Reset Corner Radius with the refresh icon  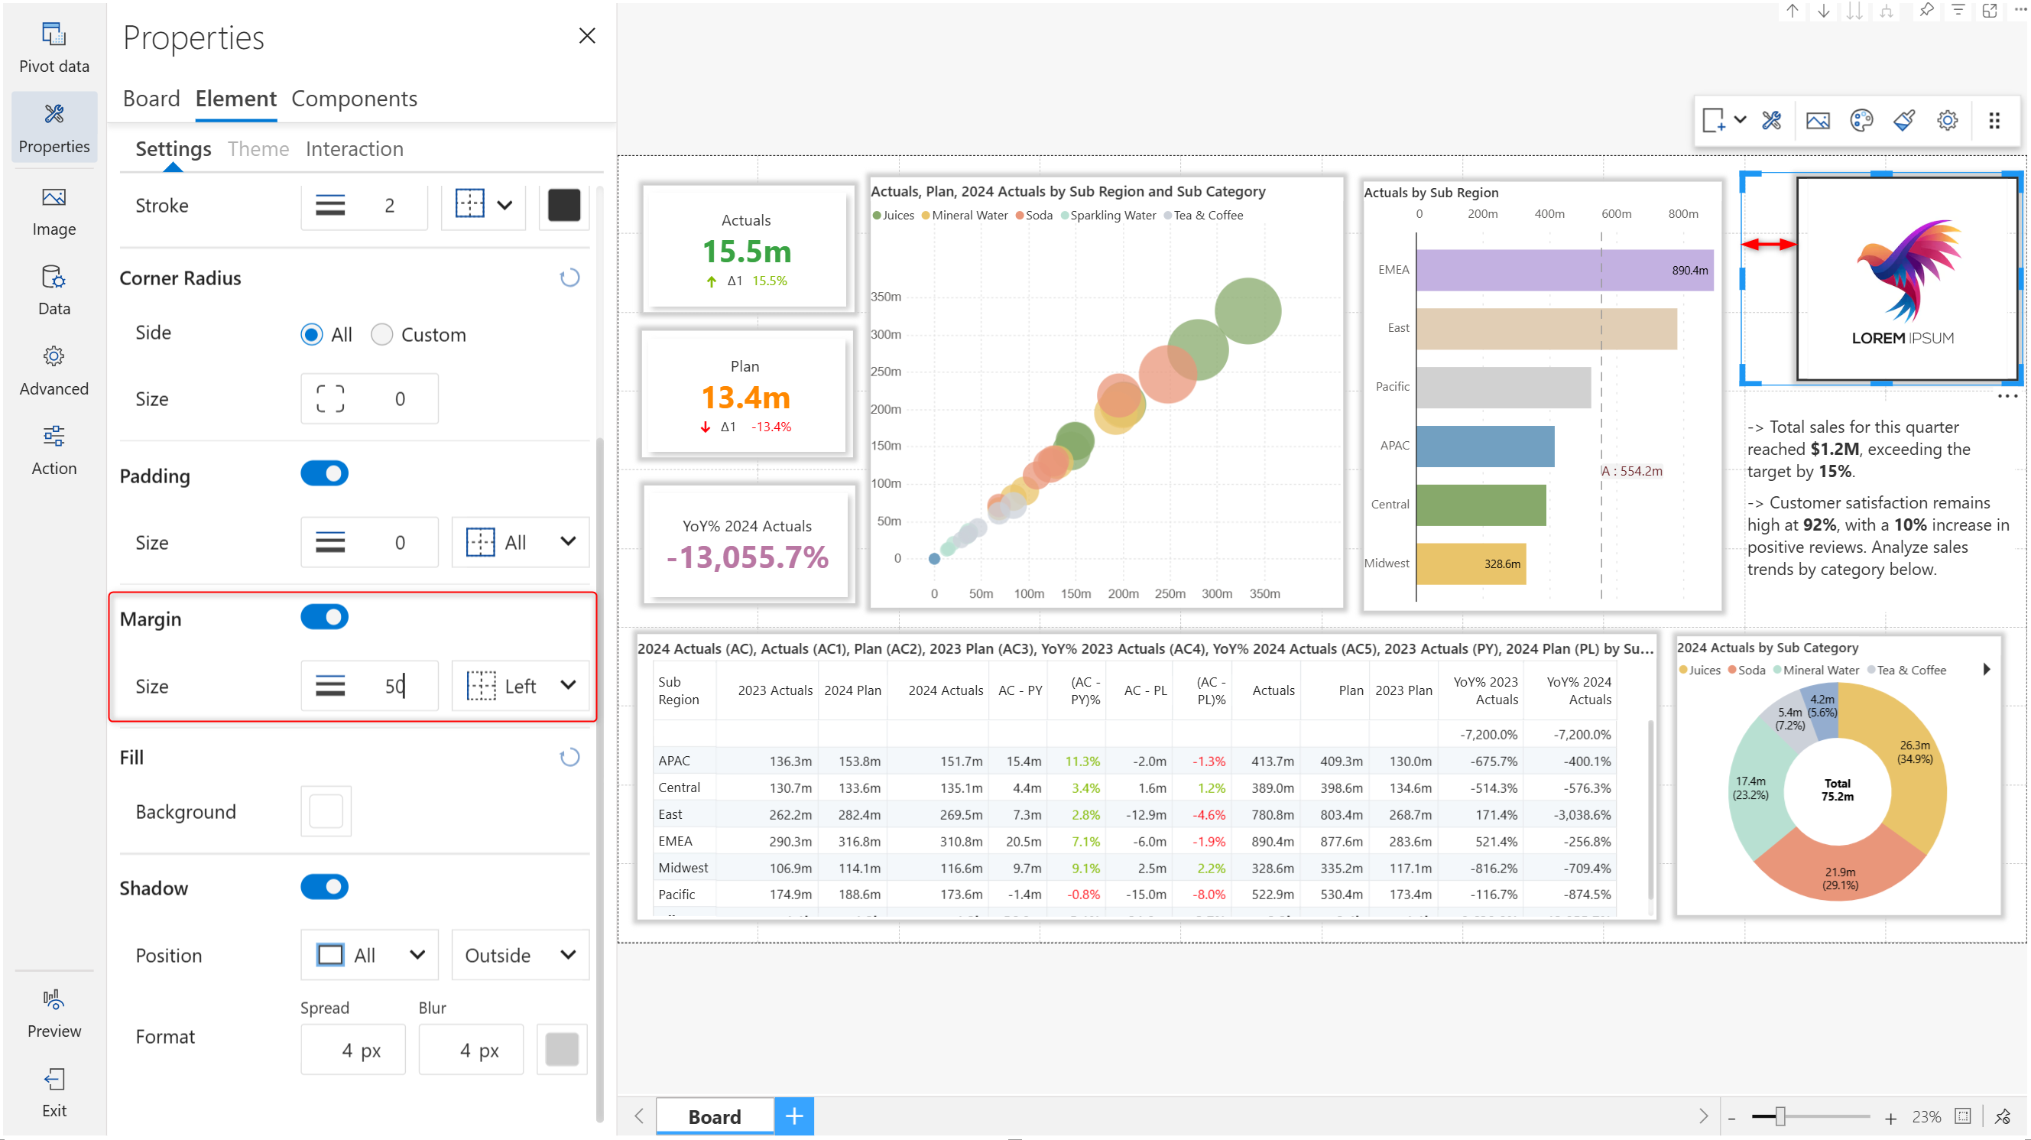[569, 278]
